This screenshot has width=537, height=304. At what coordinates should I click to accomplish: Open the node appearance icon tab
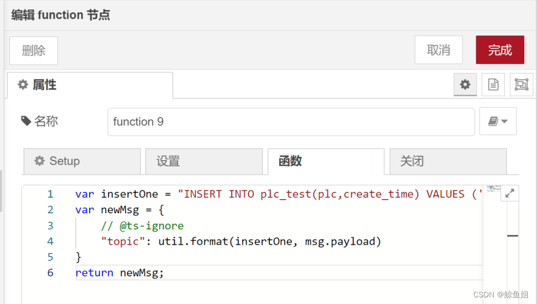click(x=522, y=84)
